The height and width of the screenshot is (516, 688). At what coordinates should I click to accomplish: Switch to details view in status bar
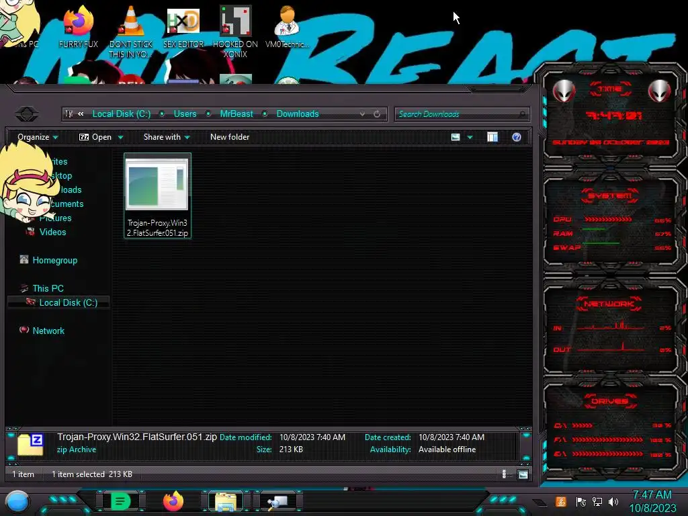pos(504,474)
